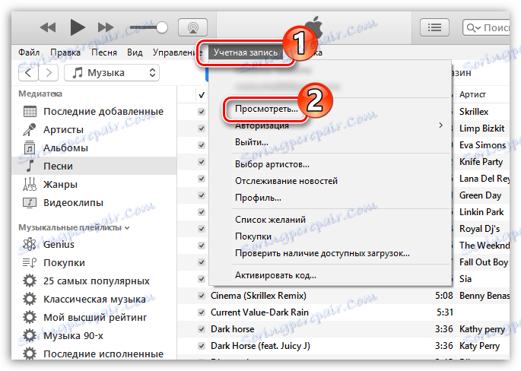Image resolution: width=521 pixels, height=371 pixels.
Task: Uncheck the Limp Bizkit row checkbox
Action: click(x=202, y=128)
